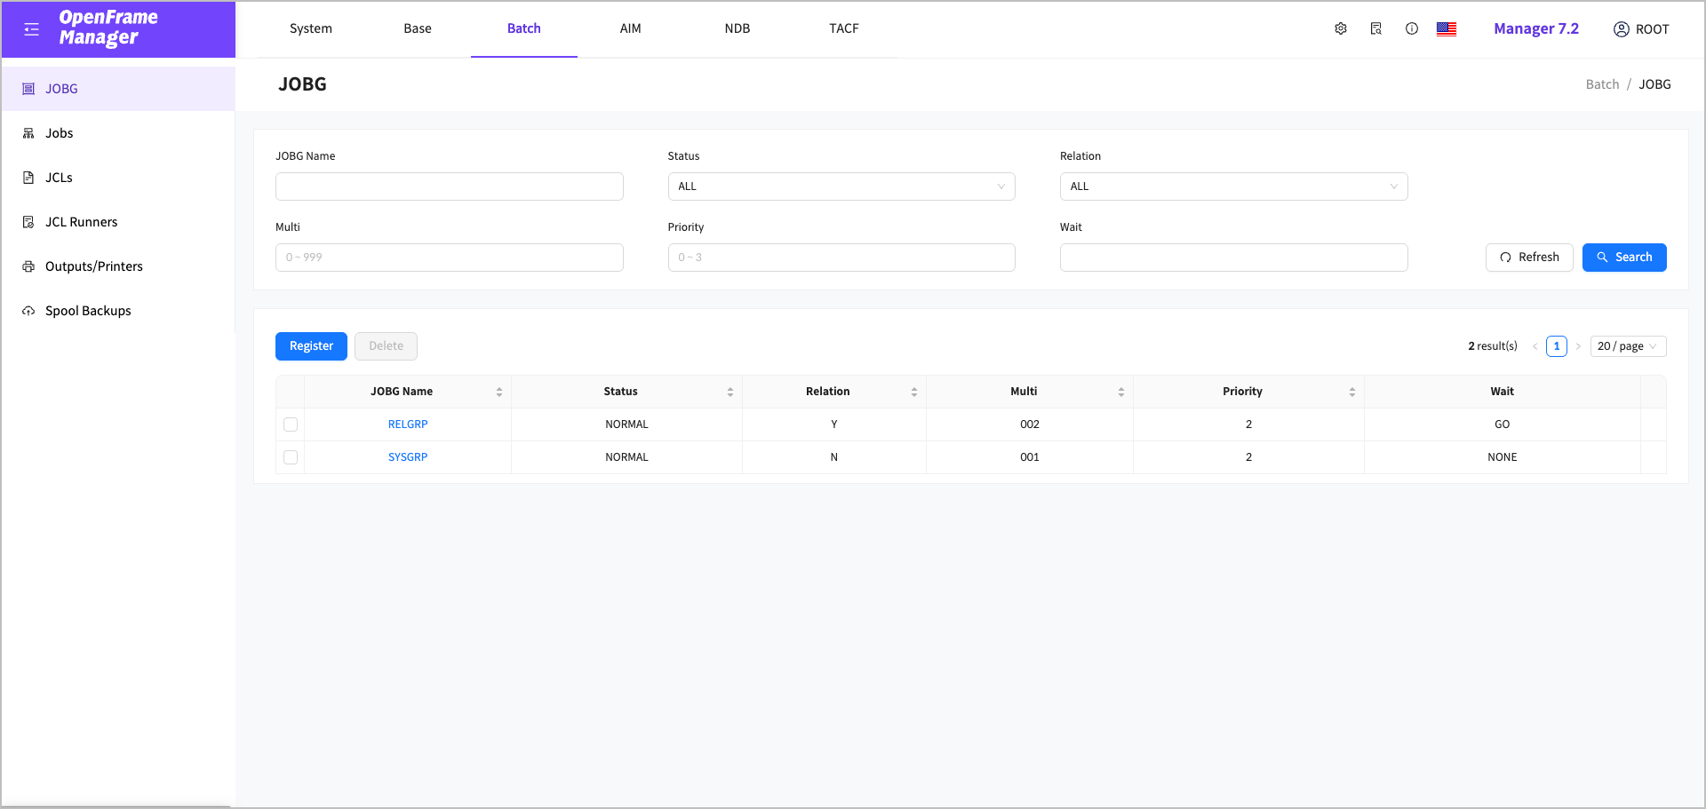
Task: Check the SYSGRP row checkbox
Action: click(x=291, y=457)
